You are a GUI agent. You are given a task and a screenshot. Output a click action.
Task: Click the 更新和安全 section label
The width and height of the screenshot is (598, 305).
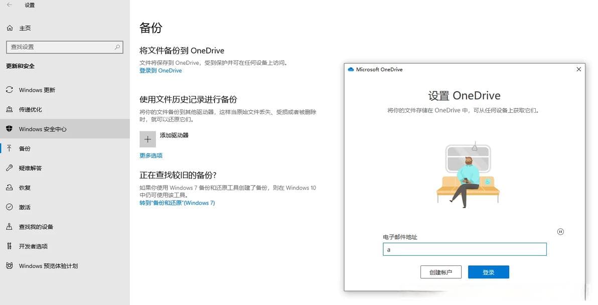point(20,66)
